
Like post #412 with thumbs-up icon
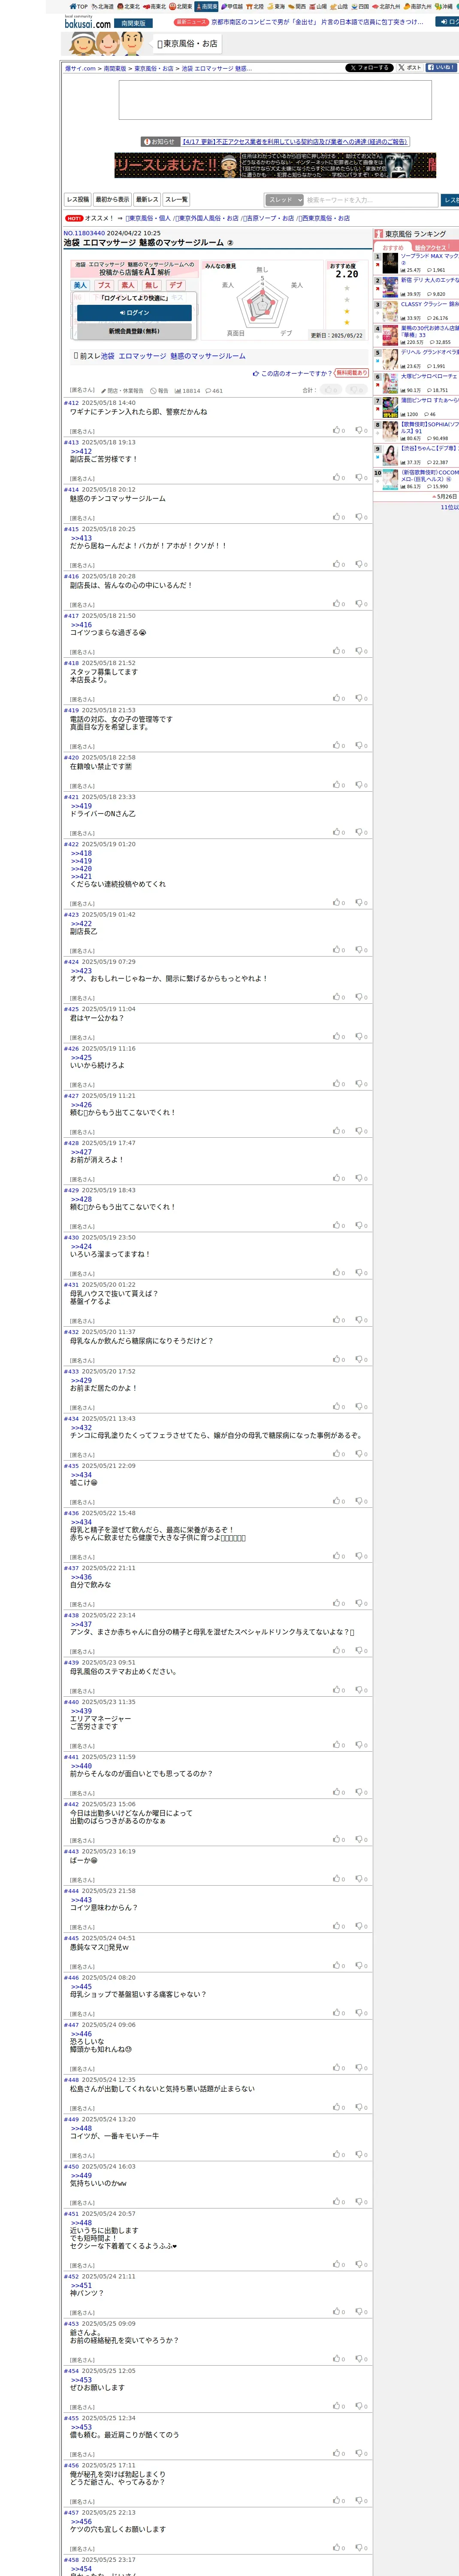[x=338, y=430]
